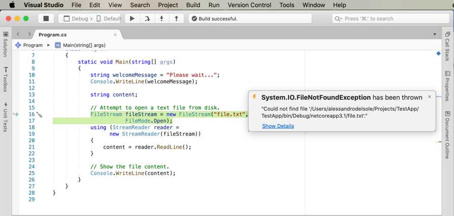
Task: Open the Call Stack panel
Action: click(447, 46)
